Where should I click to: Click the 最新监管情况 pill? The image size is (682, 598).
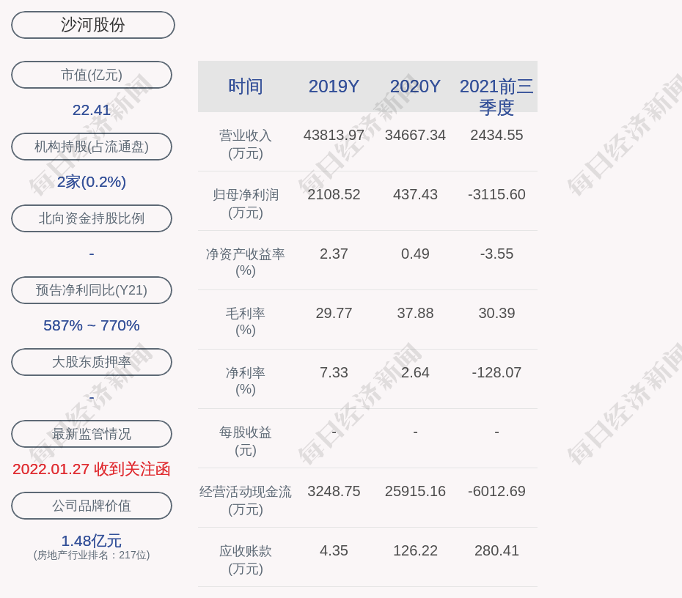[x=92, y=434]
